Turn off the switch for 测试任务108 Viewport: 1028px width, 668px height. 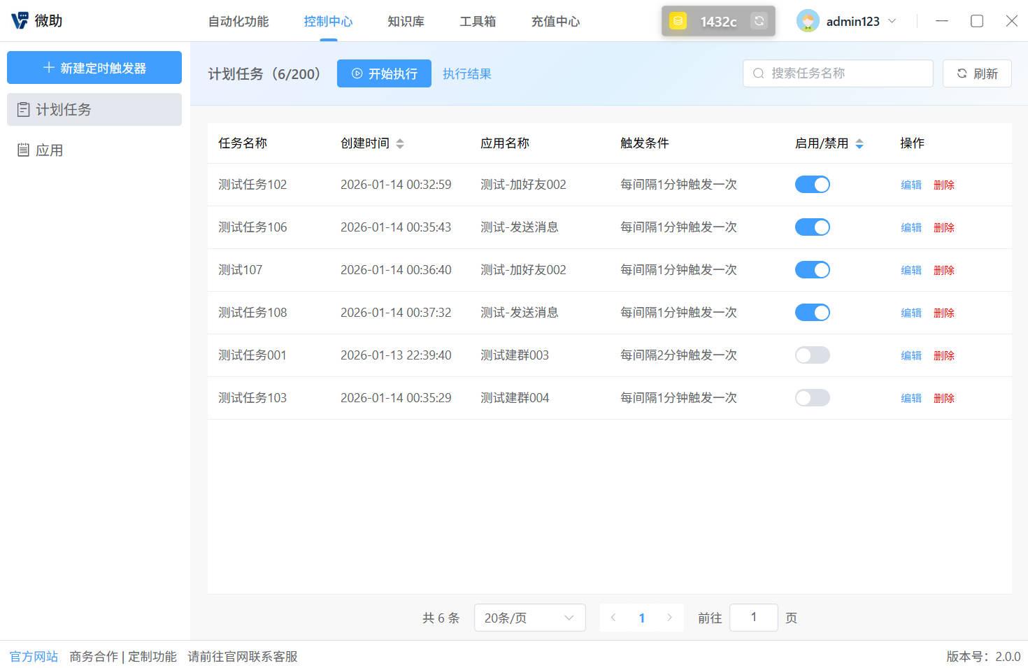click(x=812, y=312)
